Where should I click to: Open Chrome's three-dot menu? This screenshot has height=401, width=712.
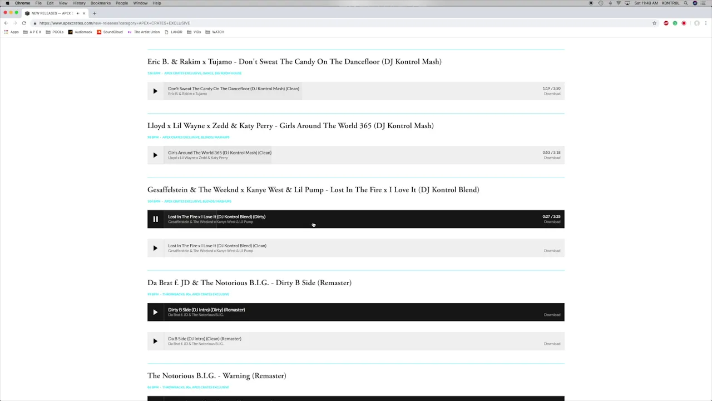pos(706,23)
